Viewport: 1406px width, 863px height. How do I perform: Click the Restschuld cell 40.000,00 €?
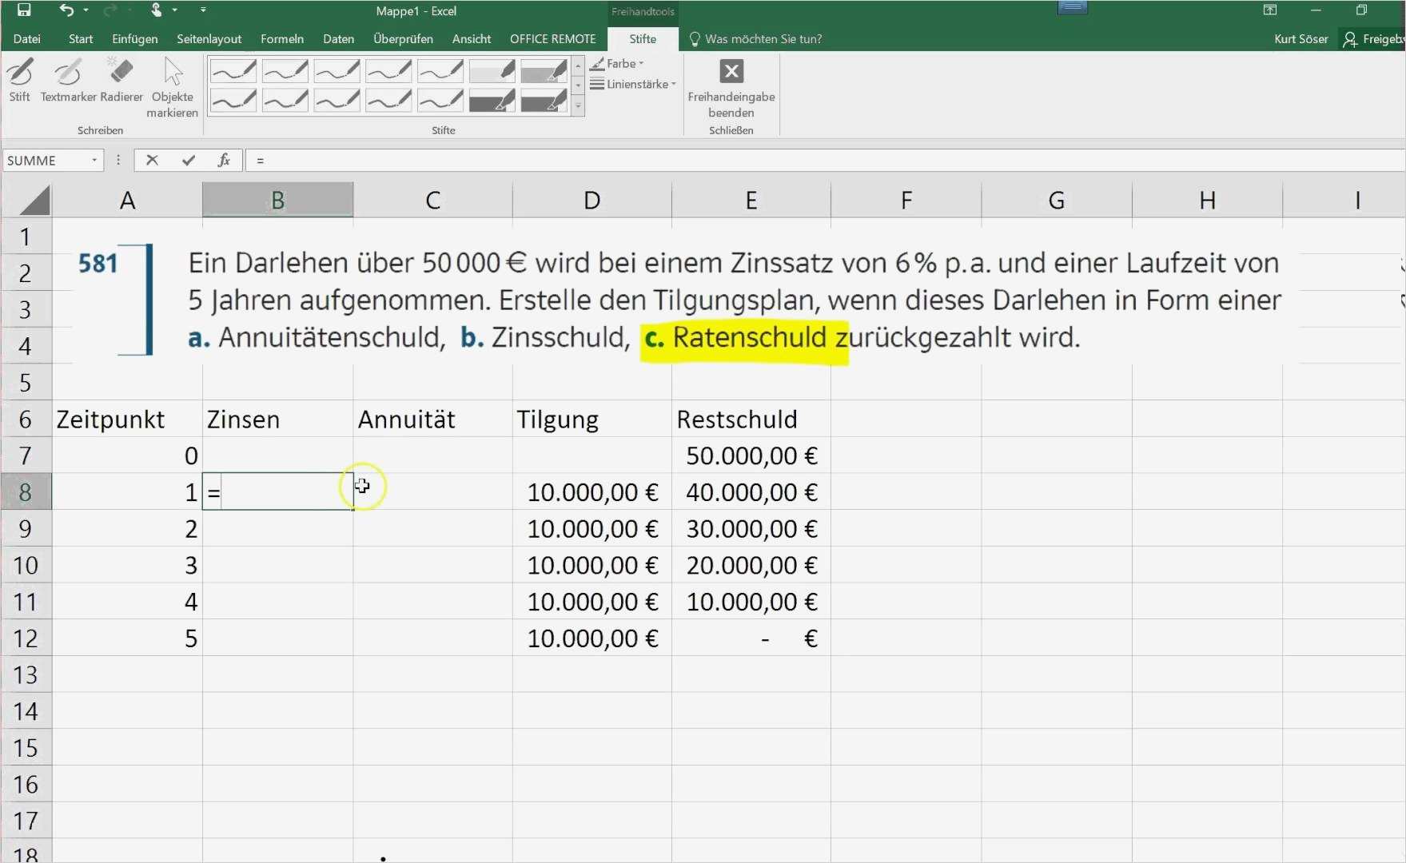[x=751, y=492]
